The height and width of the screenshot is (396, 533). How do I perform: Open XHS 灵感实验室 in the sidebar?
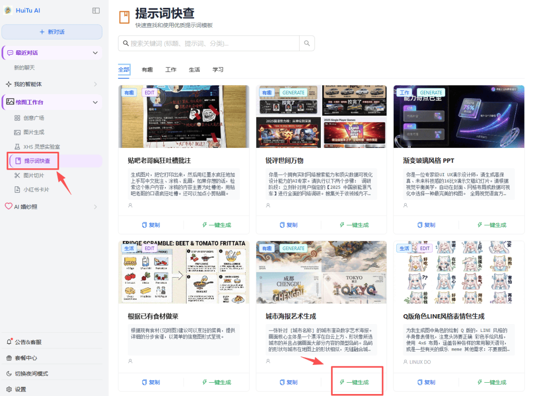tap(41, 147)
